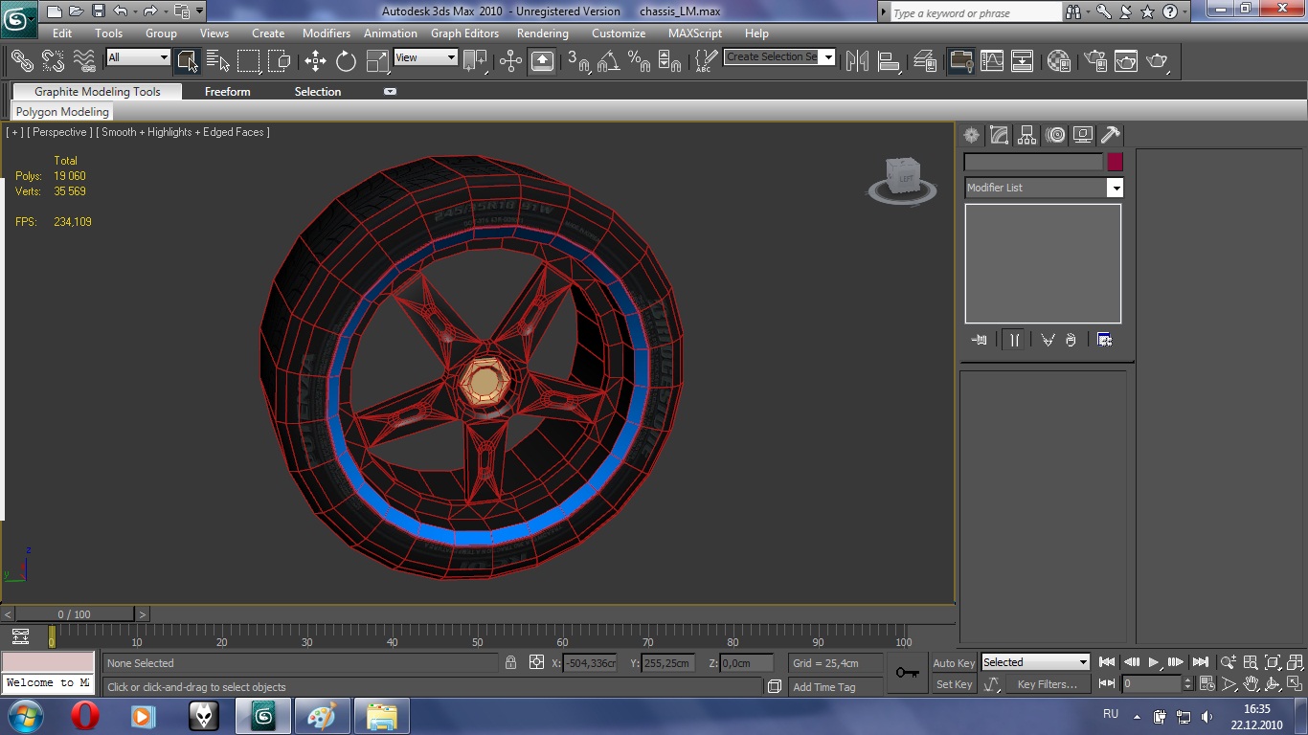
Task: Click the Select by Name icon
Action: [217, 61]
